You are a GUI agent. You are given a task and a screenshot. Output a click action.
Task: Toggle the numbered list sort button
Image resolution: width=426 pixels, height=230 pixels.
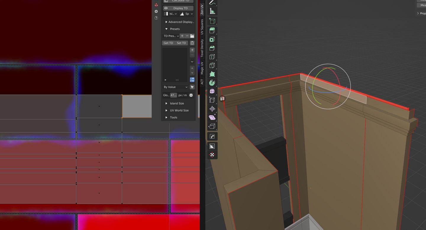tap(192, 80)
